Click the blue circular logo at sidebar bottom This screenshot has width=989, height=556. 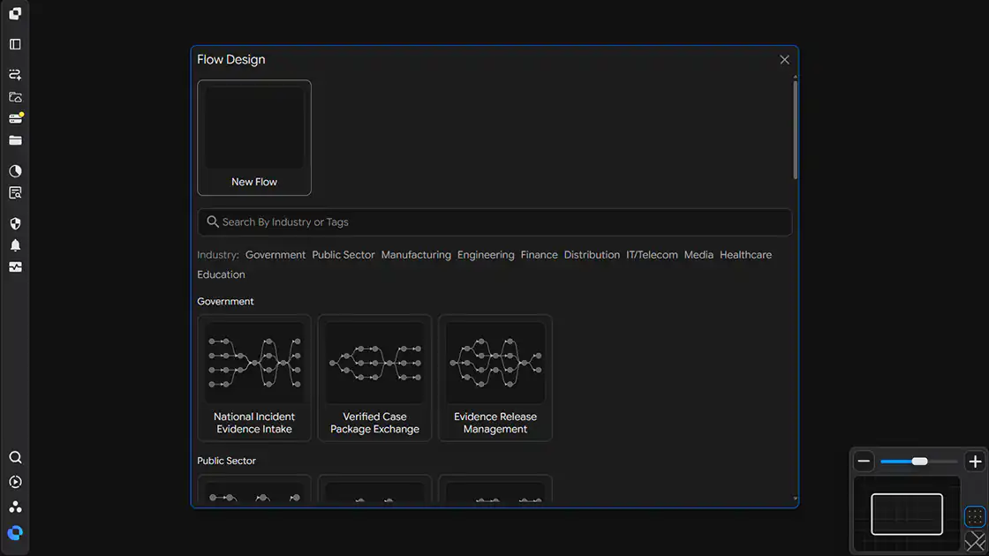pos(15,533)
